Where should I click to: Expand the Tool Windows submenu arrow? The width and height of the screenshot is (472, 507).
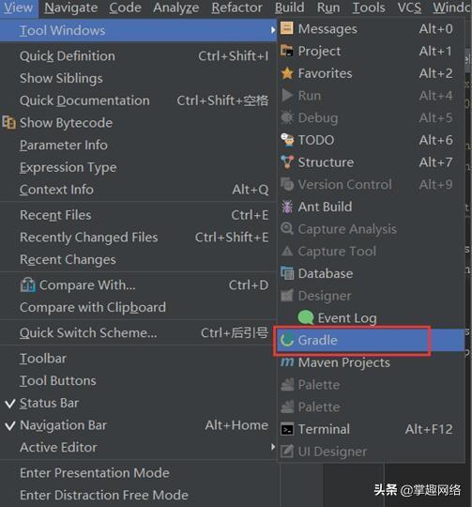(x=273, y=30)
